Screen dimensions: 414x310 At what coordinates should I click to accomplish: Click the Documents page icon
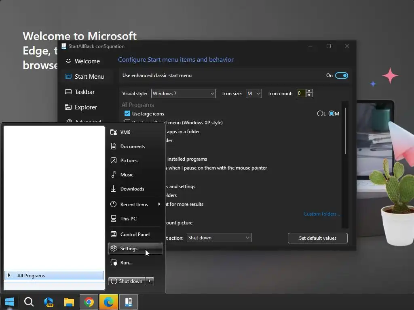[x=114, y=146]
